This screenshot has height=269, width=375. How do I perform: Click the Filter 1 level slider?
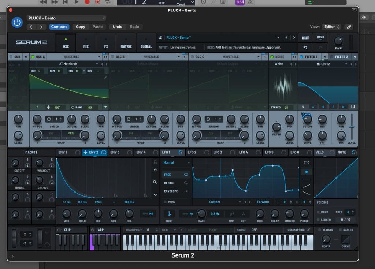point(352,127)
